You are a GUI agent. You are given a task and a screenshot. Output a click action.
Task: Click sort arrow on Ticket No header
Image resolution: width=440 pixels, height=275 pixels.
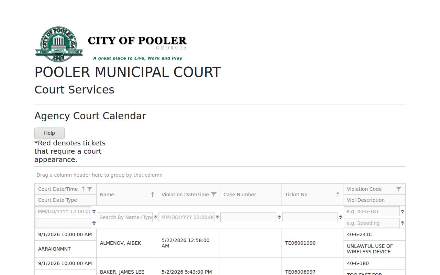click(x=338, y=195)
